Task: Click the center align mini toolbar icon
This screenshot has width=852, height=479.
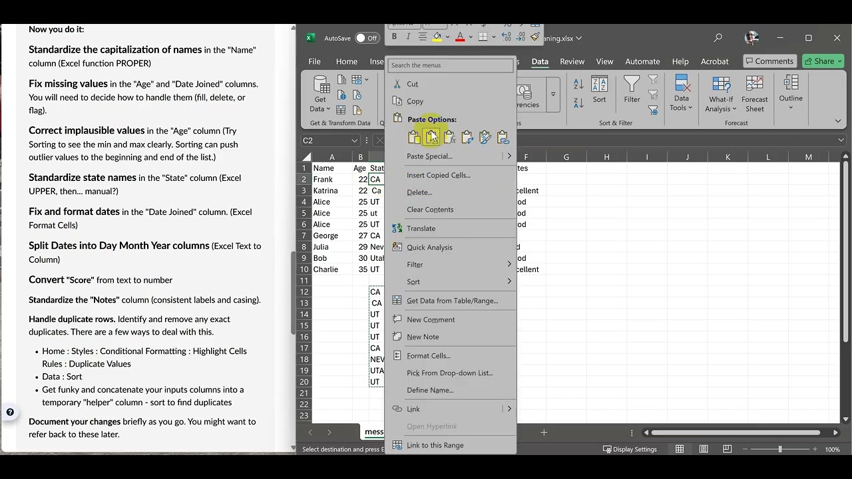Action: pos(423,37)
